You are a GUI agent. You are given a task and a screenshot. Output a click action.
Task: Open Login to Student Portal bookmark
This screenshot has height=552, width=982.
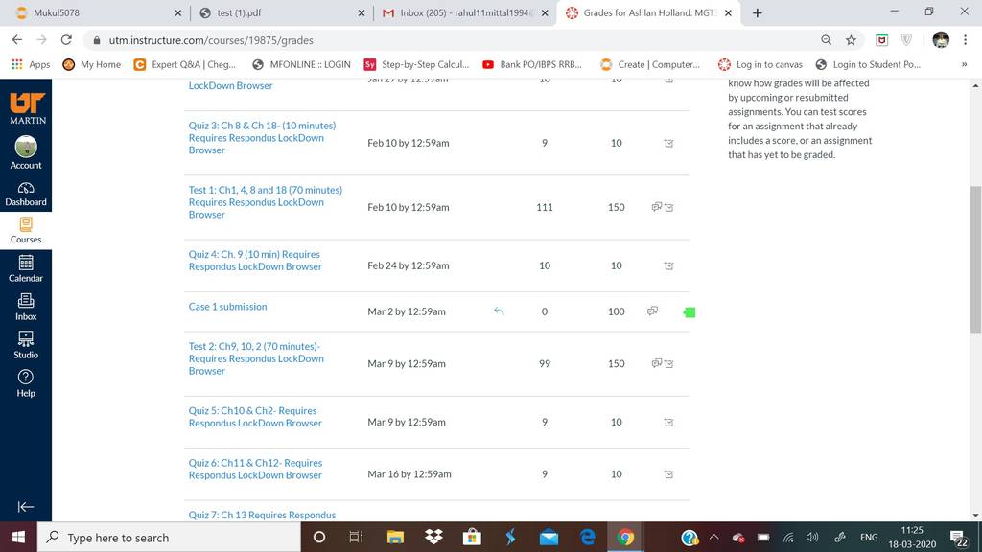(x=867, y=64)
